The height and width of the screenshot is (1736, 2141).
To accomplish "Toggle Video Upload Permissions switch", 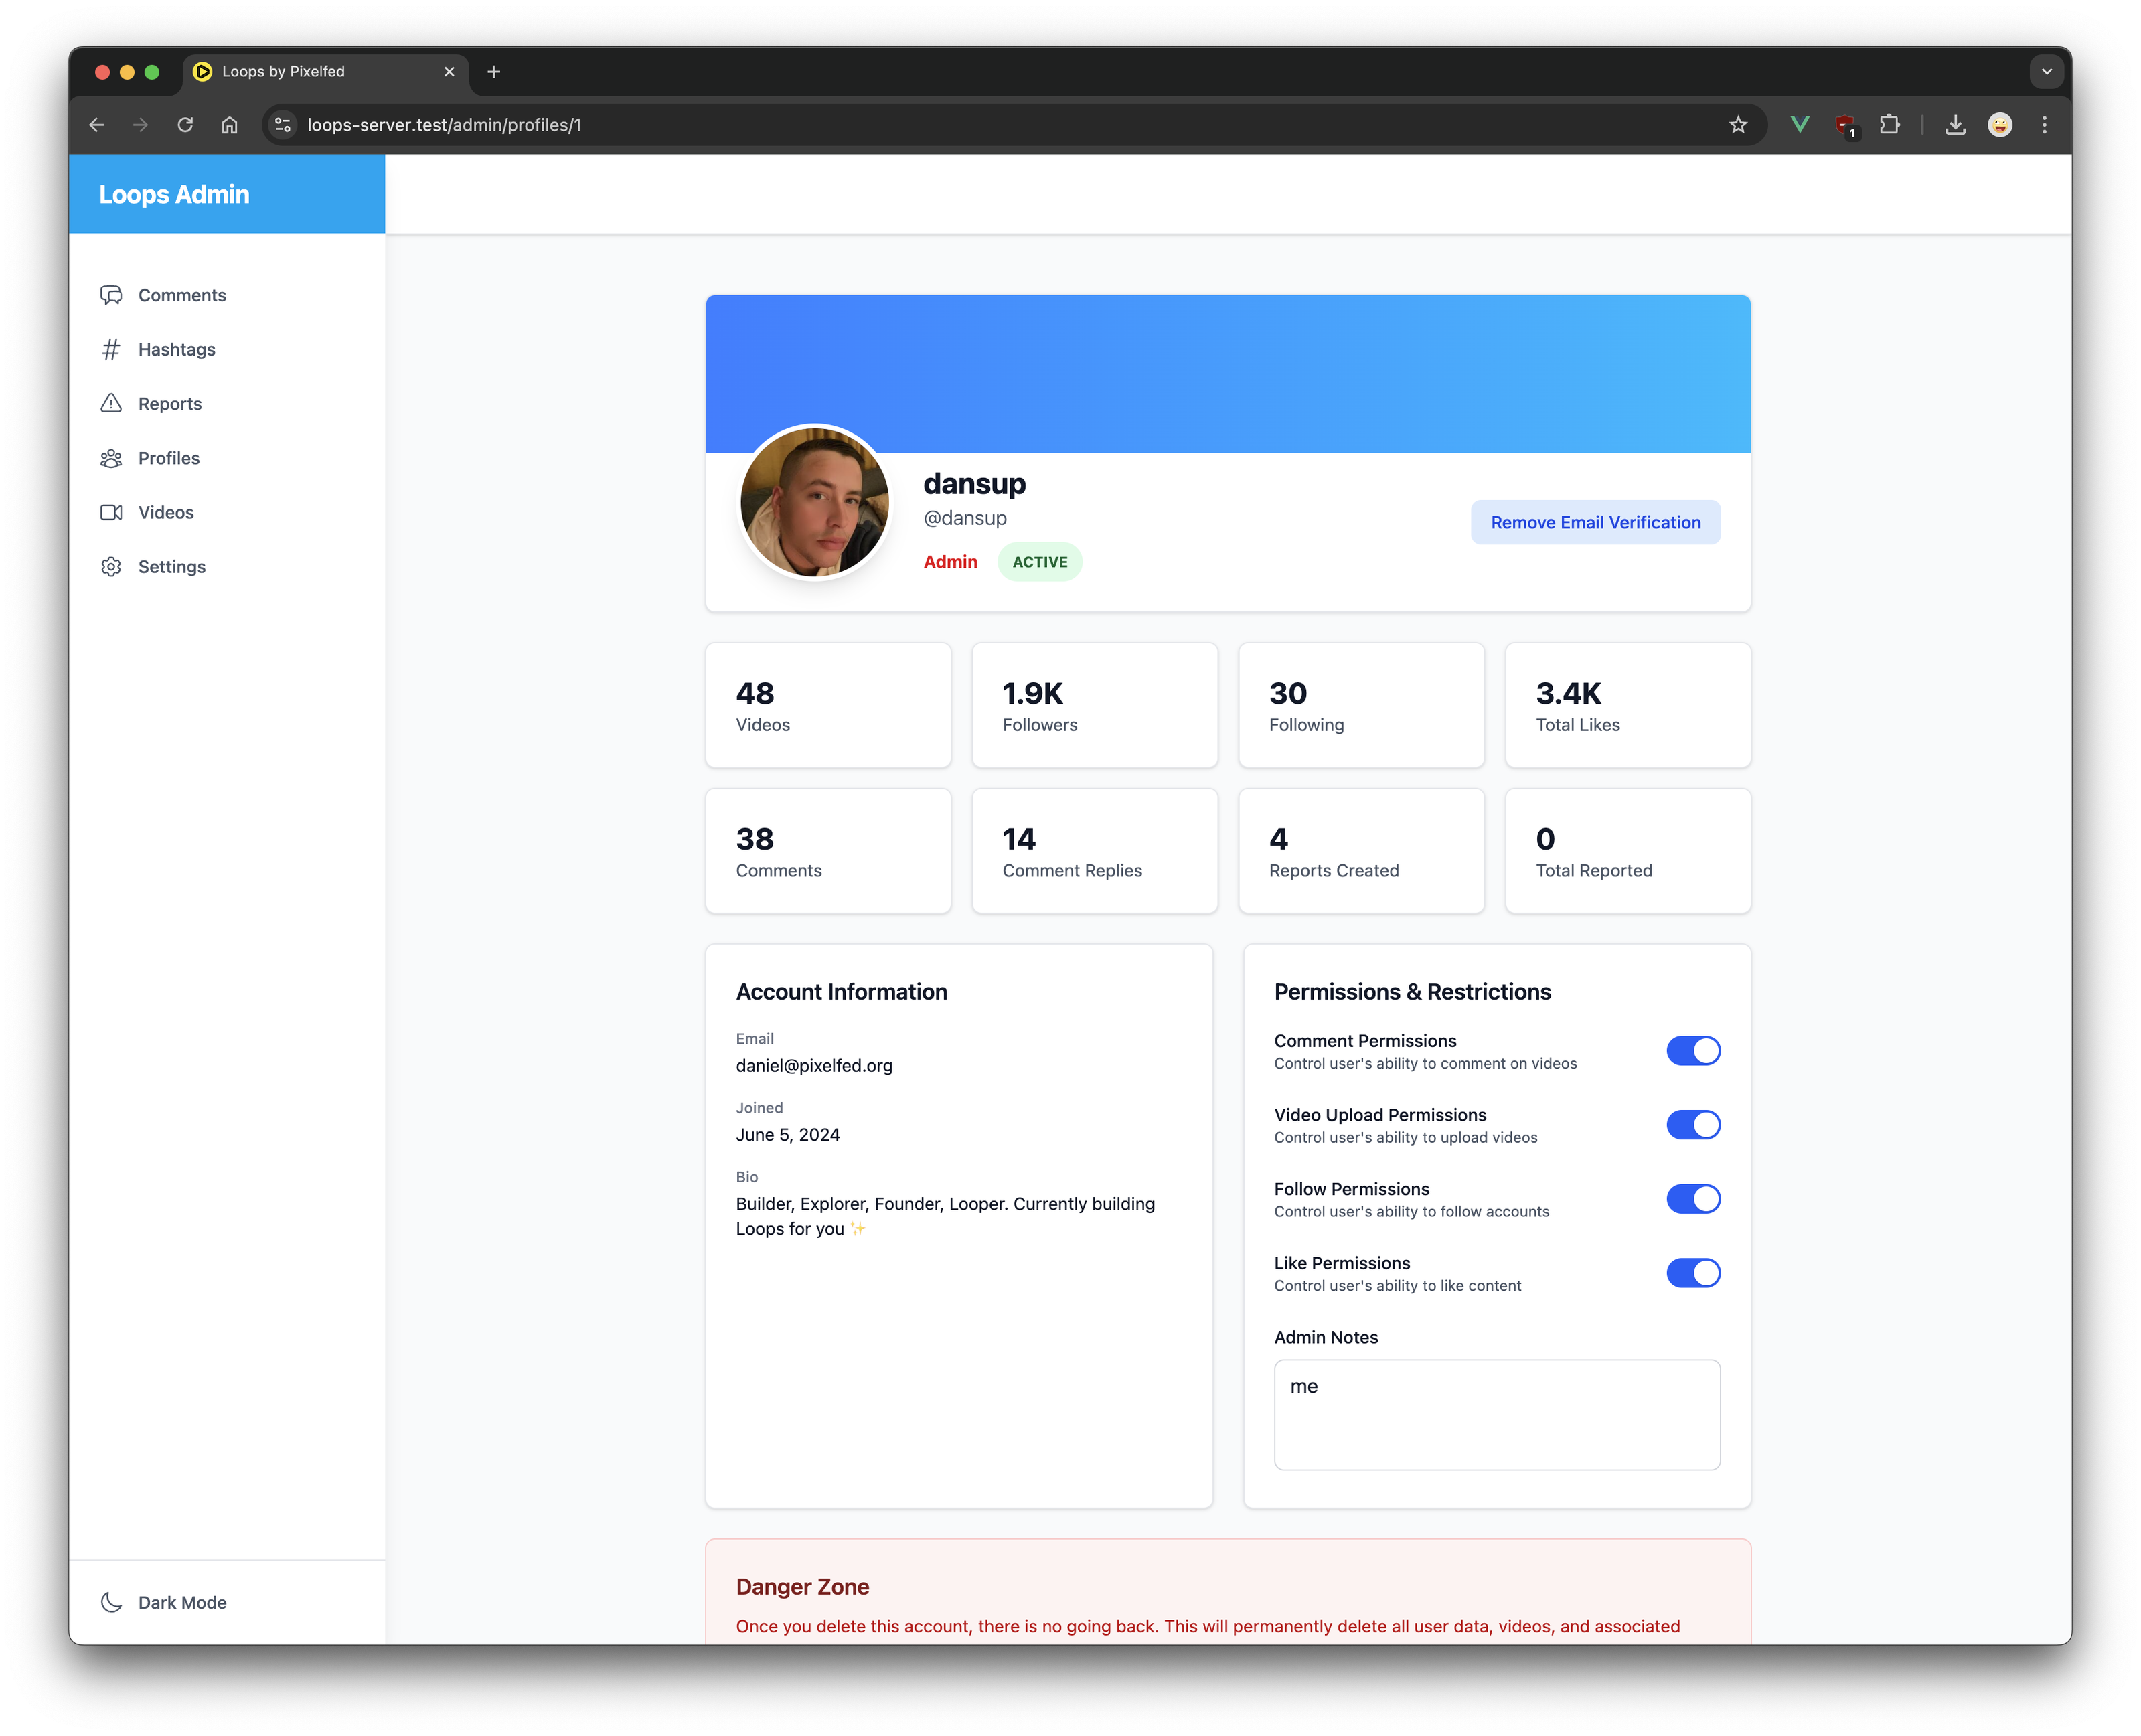I will click(1693, 1125).
